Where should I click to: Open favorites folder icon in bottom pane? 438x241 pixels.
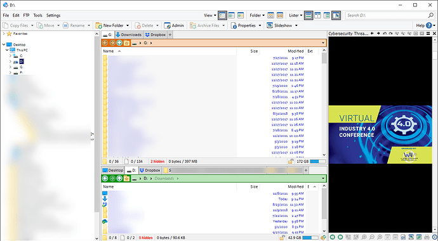coord(126,178)
